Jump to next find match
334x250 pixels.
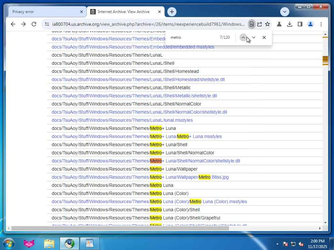click(x=253, y=37)
